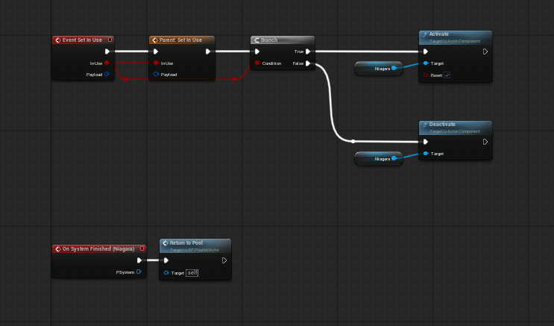Select the Return to Pool node header

pos(195,244)
